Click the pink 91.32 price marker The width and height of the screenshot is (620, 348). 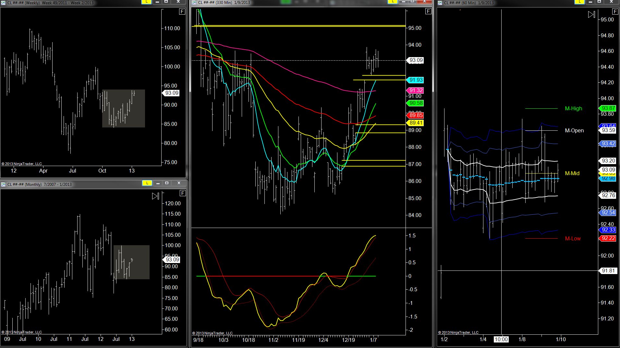pos(416,90)
